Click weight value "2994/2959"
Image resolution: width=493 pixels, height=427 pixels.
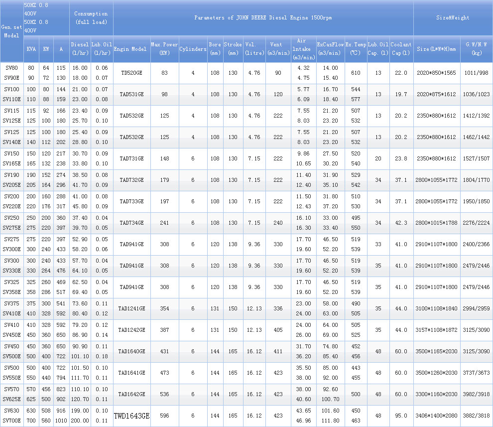477,308
